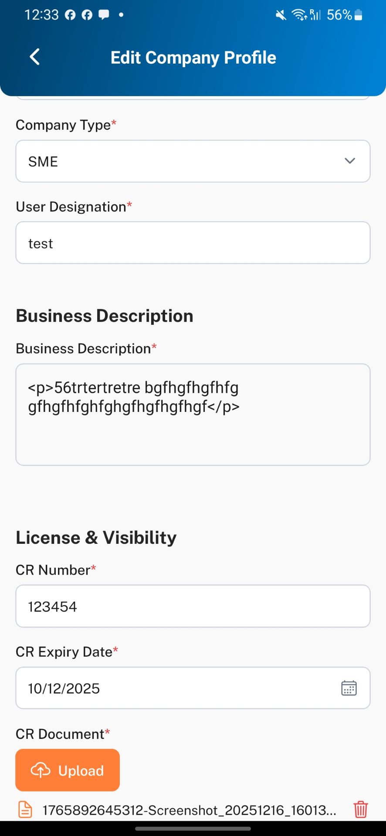Tap the uploaded document file icon
Viewport: 386px width, 836px height.
(x=25, y=809)
